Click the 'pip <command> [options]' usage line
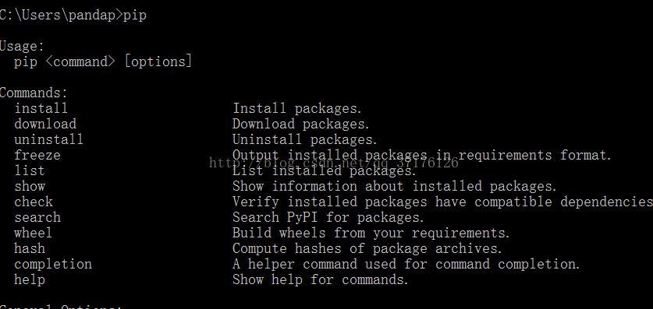The image size is (653, 309). pos(103,62)
